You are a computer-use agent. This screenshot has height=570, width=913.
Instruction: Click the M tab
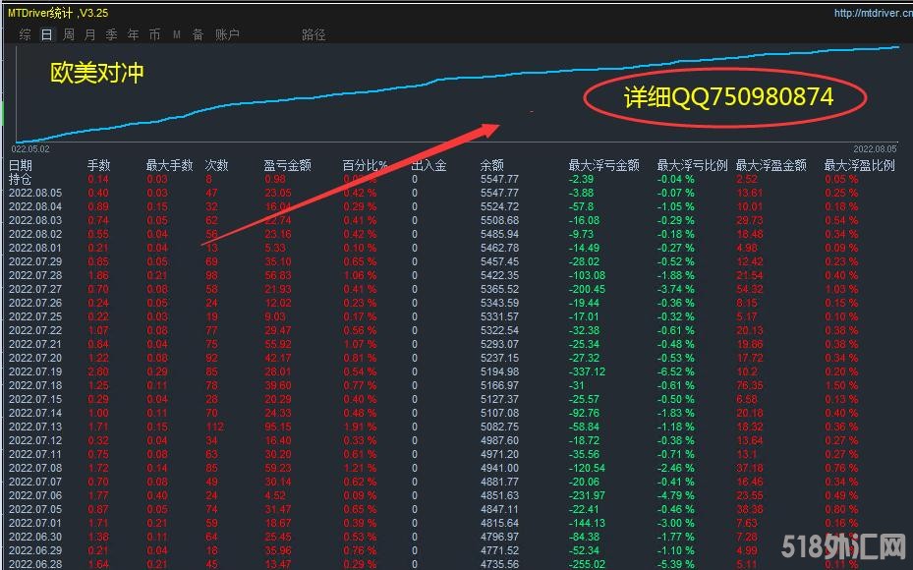tap(177, 34)
